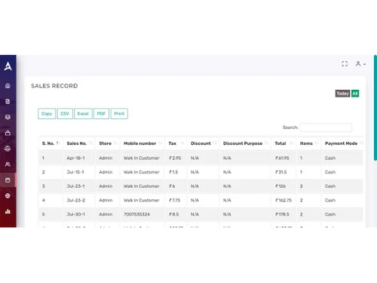Open the user profile dropdown
377x283 pixels.
(x=360, y=64)
